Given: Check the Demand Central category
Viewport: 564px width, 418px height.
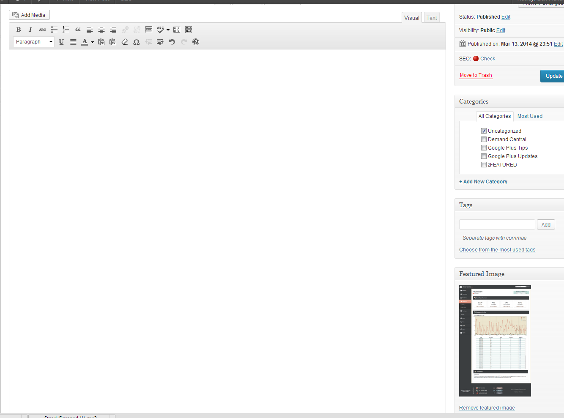Looking at the screenshot, I should (x=484, y=139).
